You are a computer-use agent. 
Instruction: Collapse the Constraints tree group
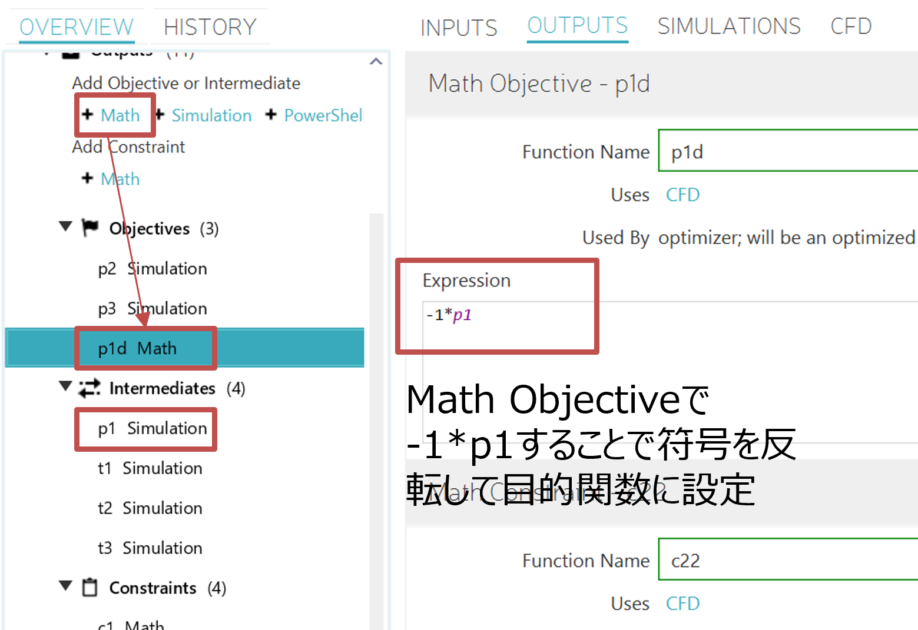coord(66,586)
